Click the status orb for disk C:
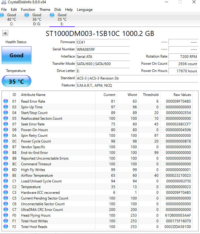The image size is (200, 234). click(2, 15)
